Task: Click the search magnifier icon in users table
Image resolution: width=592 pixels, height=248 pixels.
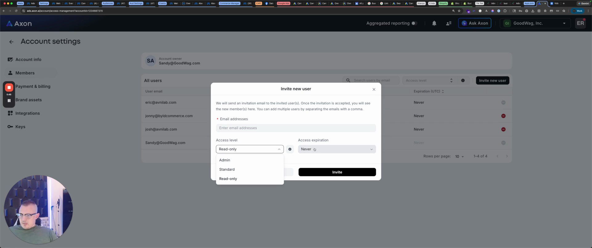Action: 348,81
